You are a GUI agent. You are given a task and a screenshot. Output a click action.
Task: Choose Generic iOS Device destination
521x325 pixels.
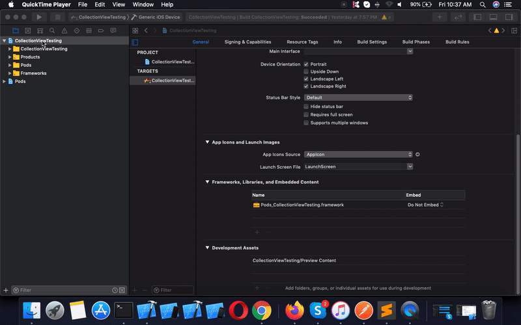tap(156, 17)
